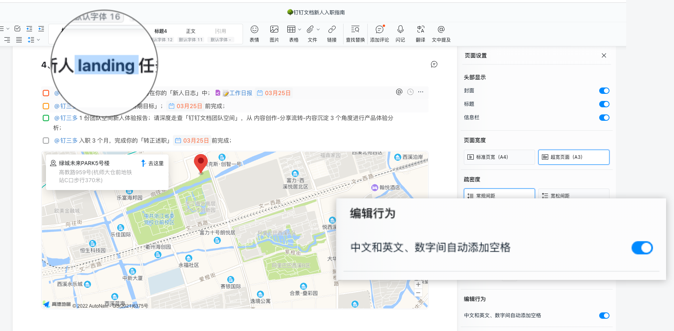Click the red location pin on the map
Screen dimensions: 674x331
pos(201,164)
